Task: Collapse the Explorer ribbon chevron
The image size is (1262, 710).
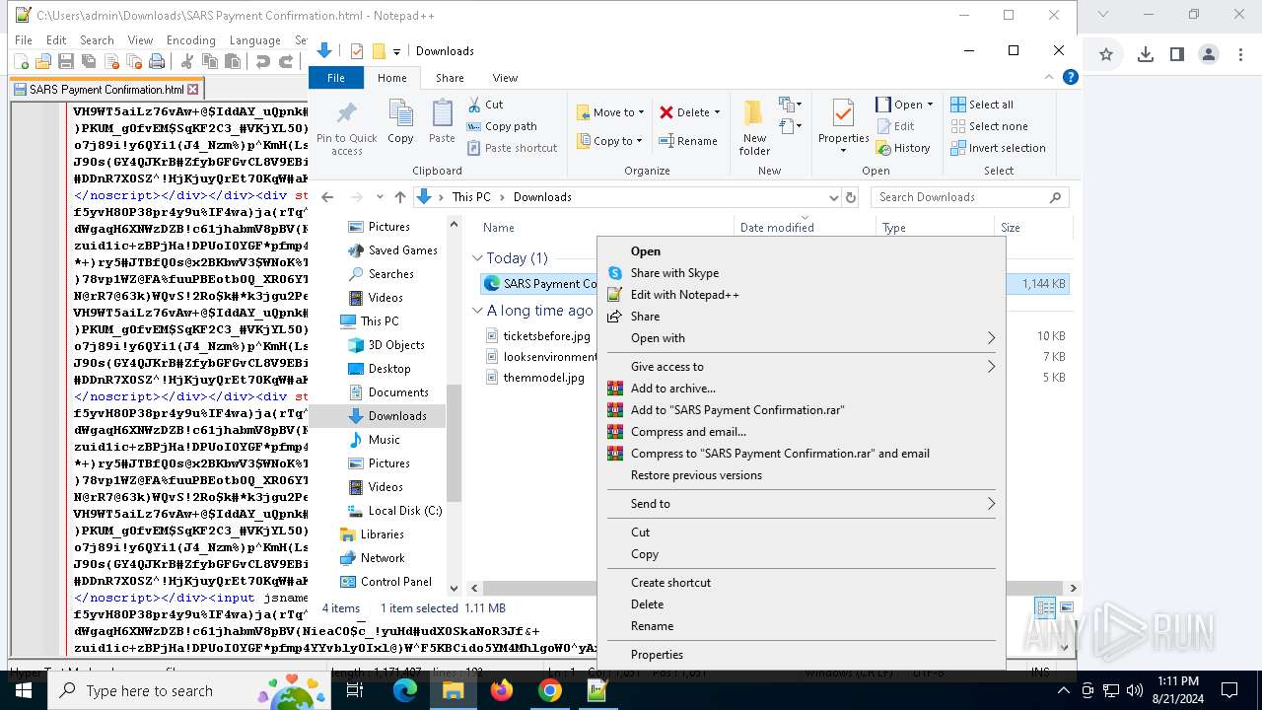Action: click(x=1049, y=77)
